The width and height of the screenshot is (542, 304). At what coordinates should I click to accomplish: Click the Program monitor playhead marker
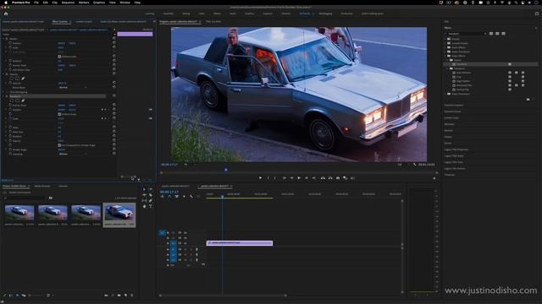(226, 170)
